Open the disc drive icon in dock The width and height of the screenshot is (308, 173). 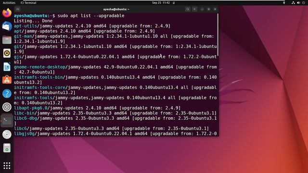[x=7, y=135]
